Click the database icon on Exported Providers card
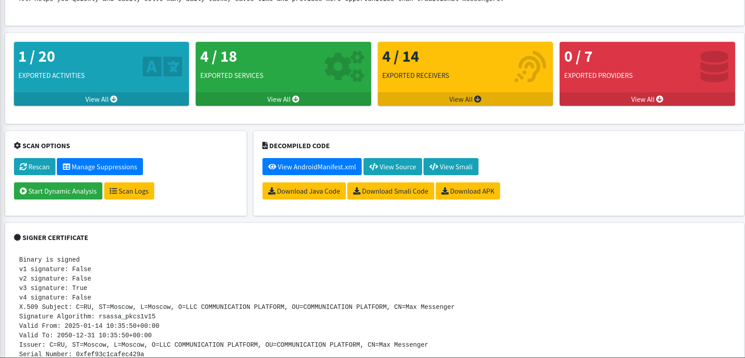745x358 pixels. click(x=714, y=67)
